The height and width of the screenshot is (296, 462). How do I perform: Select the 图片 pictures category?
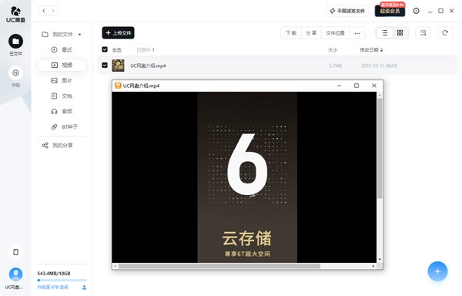pos(62,80)
